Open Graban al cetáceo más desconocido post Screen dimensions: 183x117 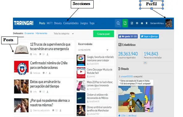tap(97, 96)
